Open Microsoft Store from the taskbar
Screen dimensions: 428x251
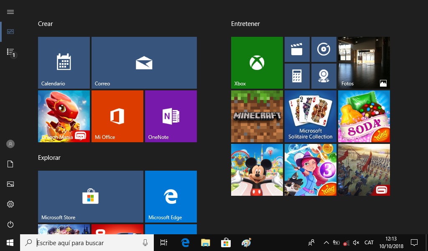coord(226,243)
